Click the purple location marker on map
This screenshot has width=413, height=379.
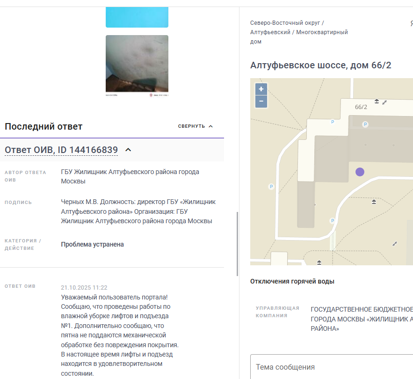[x=360, y=172]
